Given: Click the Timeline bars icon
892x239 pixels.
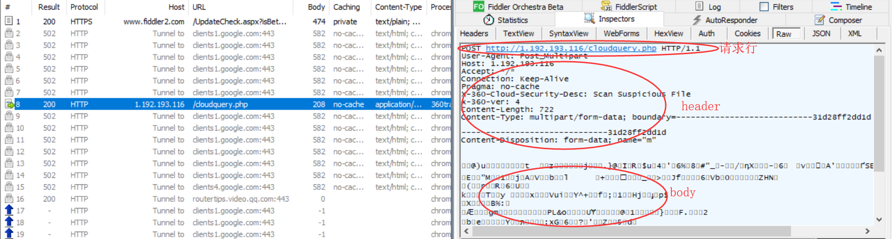Looking at the screenshot, I should (x=836, y=6).
